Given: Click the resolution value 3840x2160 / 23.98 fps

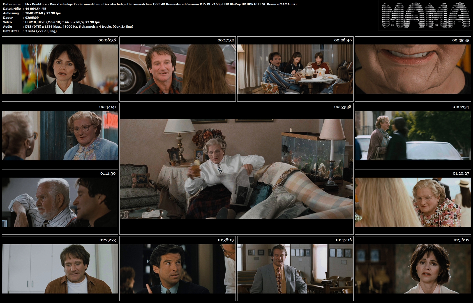Looking at the screenshot, I should point(43,13).
